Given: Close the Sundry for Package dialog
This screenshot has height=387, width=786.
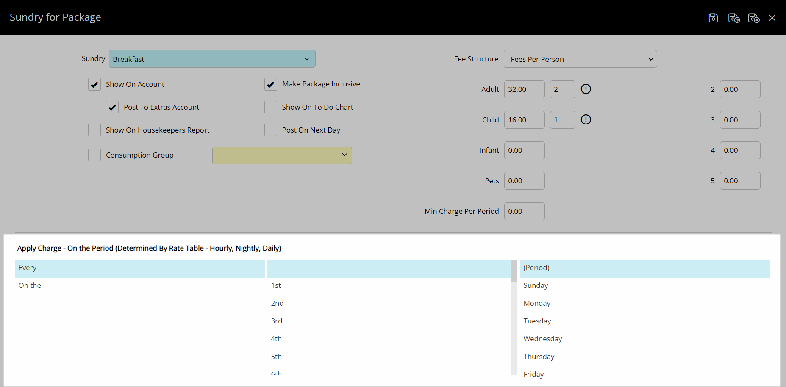Looking at the screenshot, I should [x=772, y=18].
